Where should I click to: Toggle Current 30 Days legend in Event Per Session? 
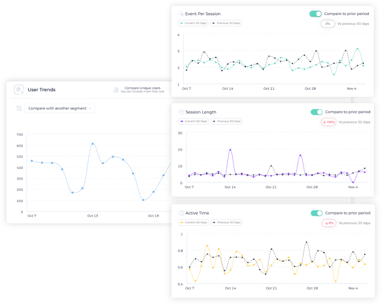click(x=193, y=23)
